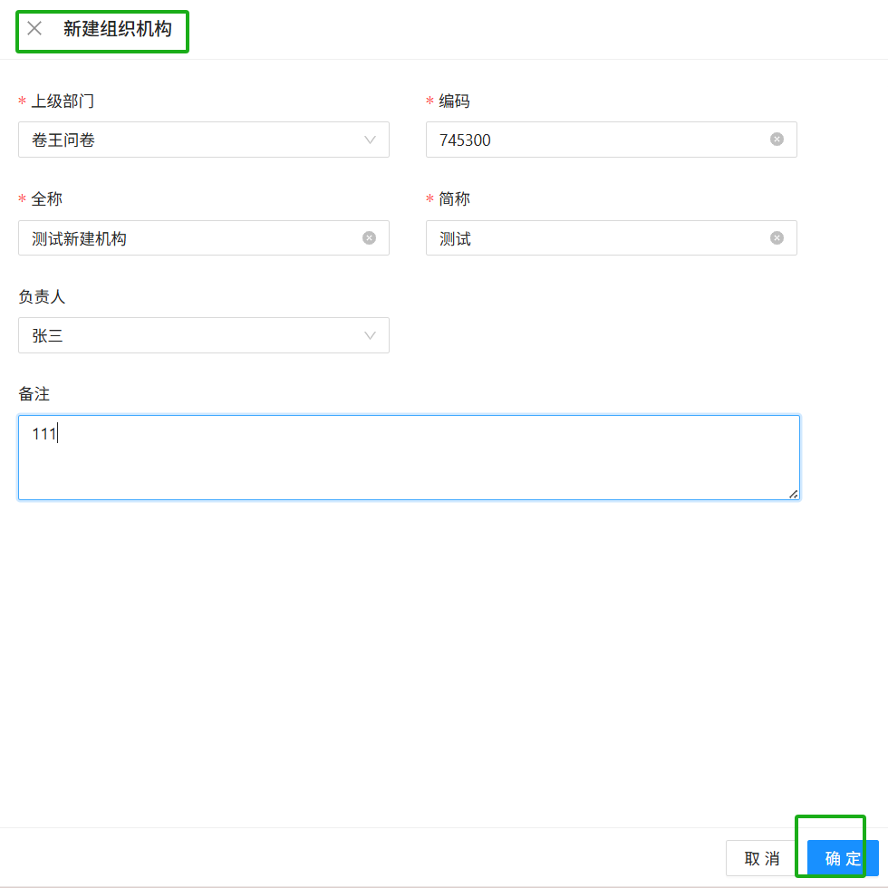Image resolution: width=888 pixels, height=888 pixels.
Task: Click the 编码 field label
Action: [x=454, y=101]
